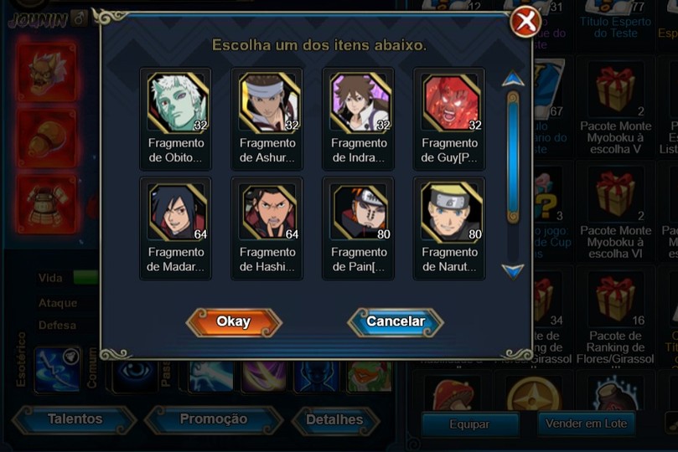Image resolution: width=678 pixels, height=452 pixels.
Task: Open the Talentos tab
Action: [75, 419]
